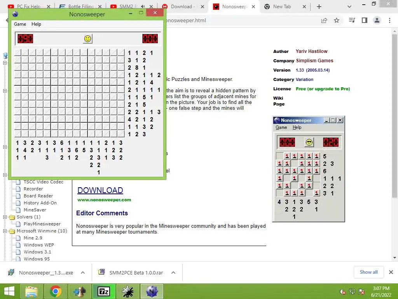The width and height of the screenshot is (398, 299).
Task: Select MineSaver tree item
Action: (35, 210)
